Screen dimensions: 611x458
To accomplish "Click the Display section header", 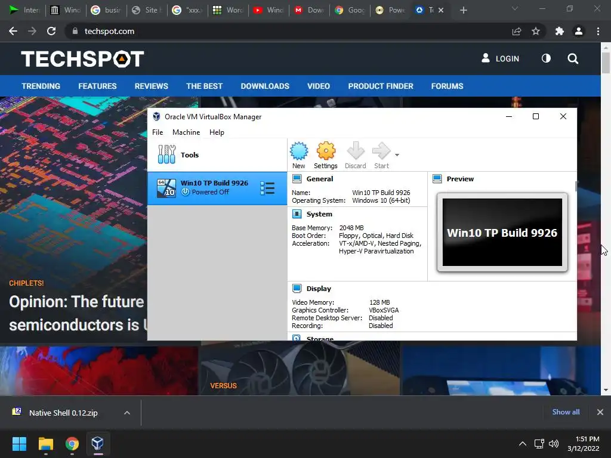I will 319,289.
